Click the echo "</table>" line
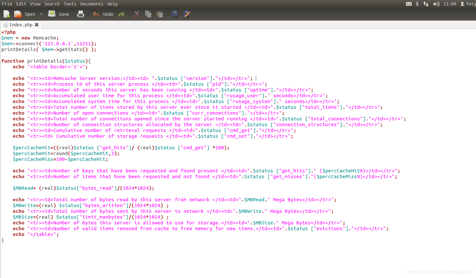 [x=36, y=234]
